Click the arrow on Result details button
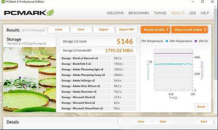Viewport: 218px width, 130px height. (167, 30)
